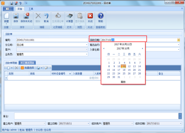The width and height of the screenshot is (185, 133).
Task: Click the 2017年10月11日 today header in calendar
Action: coord(123,45)
